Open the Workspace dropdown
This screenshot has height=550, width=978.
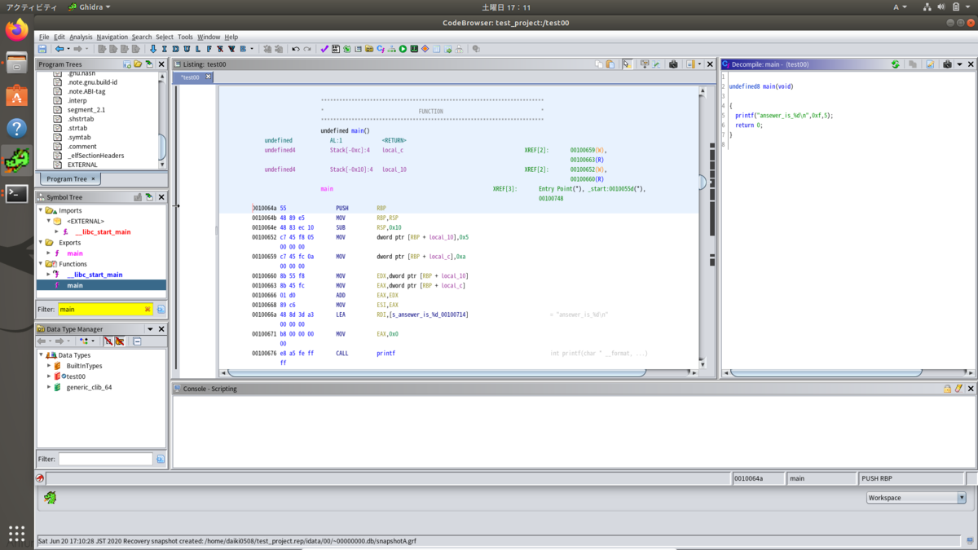point(961,498)
